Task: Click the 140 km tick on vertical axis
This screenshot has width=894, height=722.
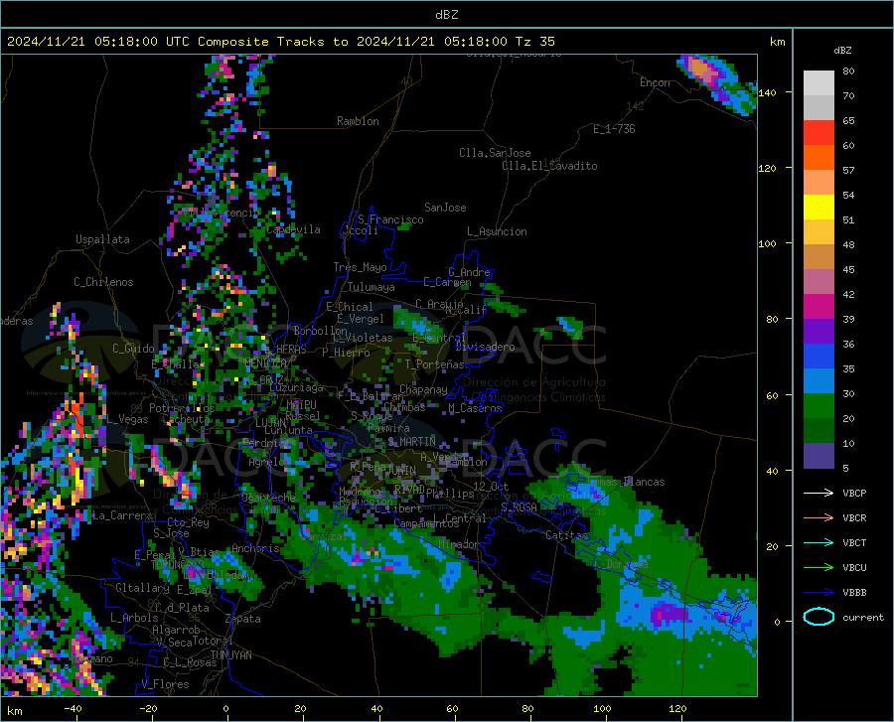Action: (x=767, y=92)
